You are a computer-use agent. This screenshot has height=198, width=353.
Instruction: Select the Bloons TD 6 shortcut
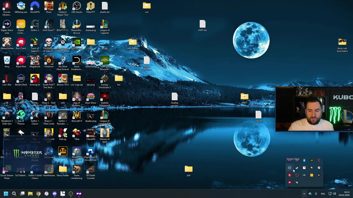[x=63, y=80]
